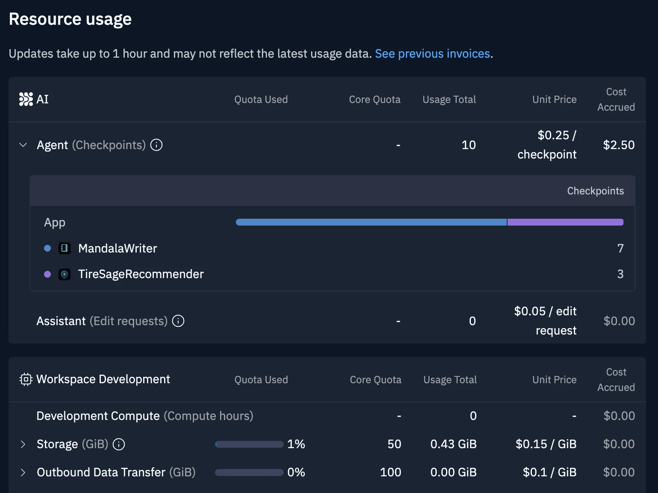This screenshot has width=658, height=493.
Task: Click the blue MandalaWriter legend dot
Action: pyautogui.click(x=47, y=248)
